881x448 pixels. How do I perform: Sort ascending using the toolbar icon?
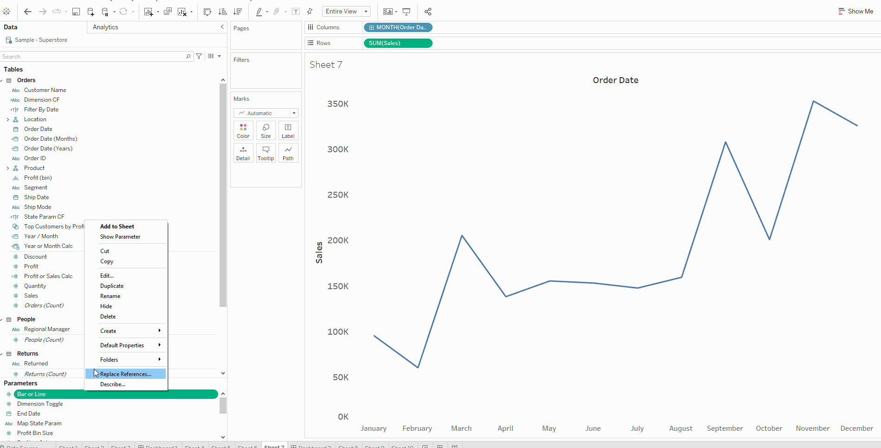pyautogui.click(x=223, y=12)
